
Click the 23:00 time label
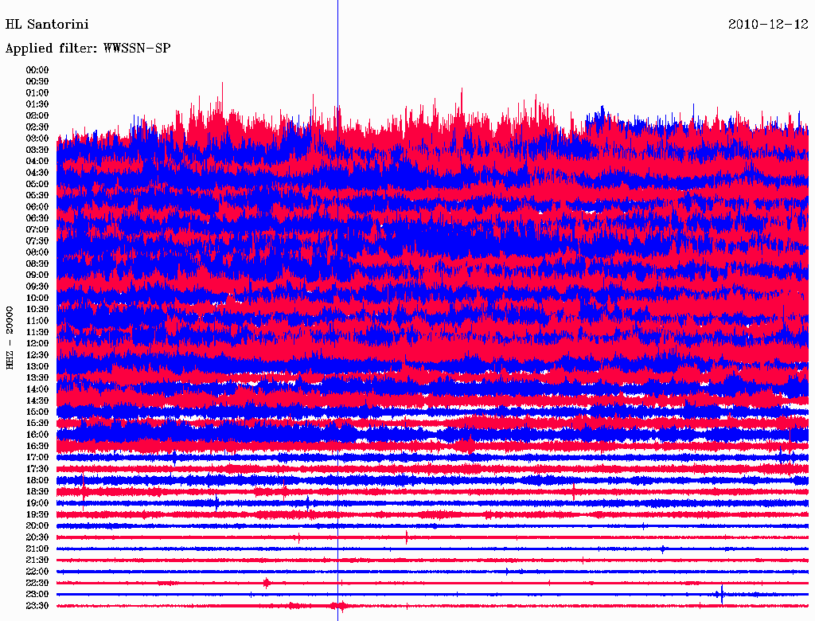[x=37, y=595]
